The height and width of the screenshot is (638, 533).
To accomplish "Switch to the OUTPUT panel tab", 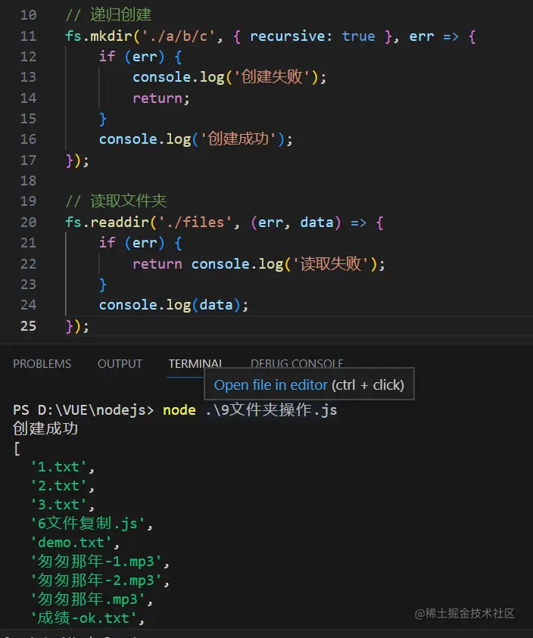I will (120, 363).
